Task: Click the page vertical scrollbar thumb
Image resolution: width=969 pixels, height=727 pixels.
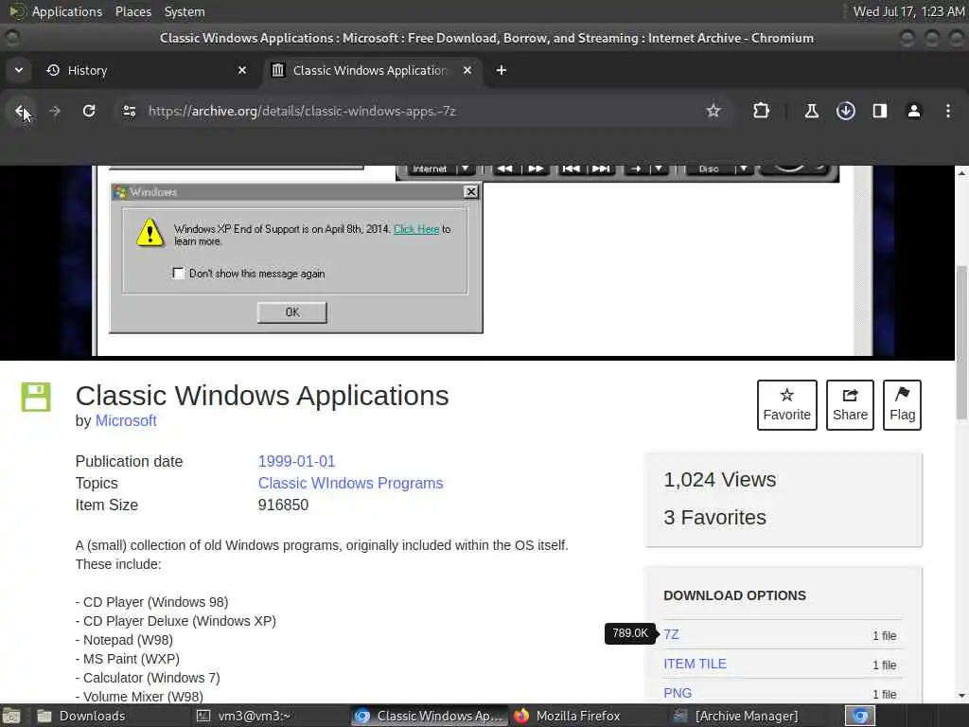Action: click(x=961, y=343)
